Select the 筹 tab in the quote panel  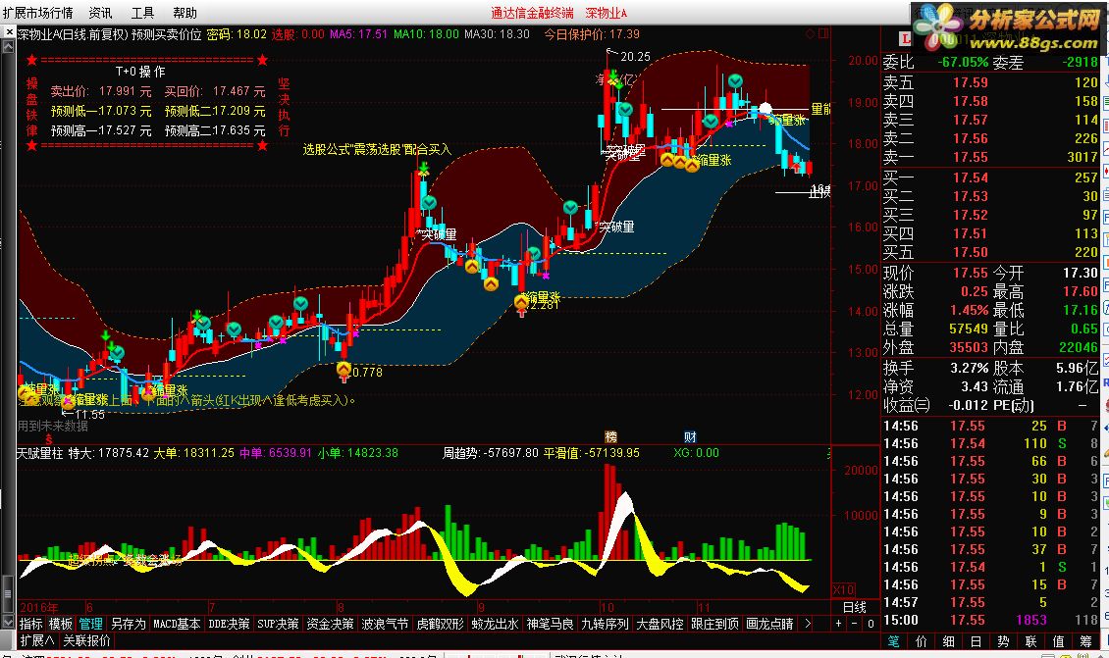[x=1085, y=641]
